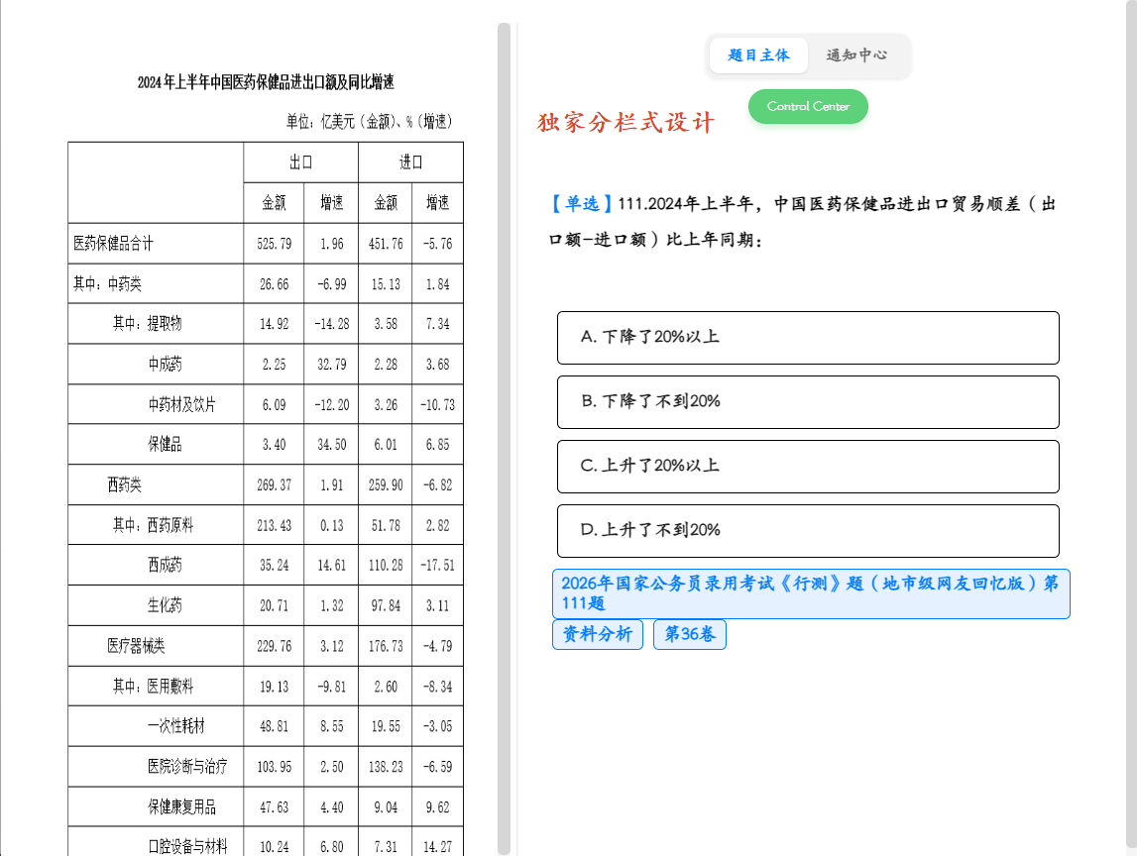Click the 【单选】 label in the question
Image resolution: width=1137 pixels, height=856 pixels.
[x=581, y=204]
